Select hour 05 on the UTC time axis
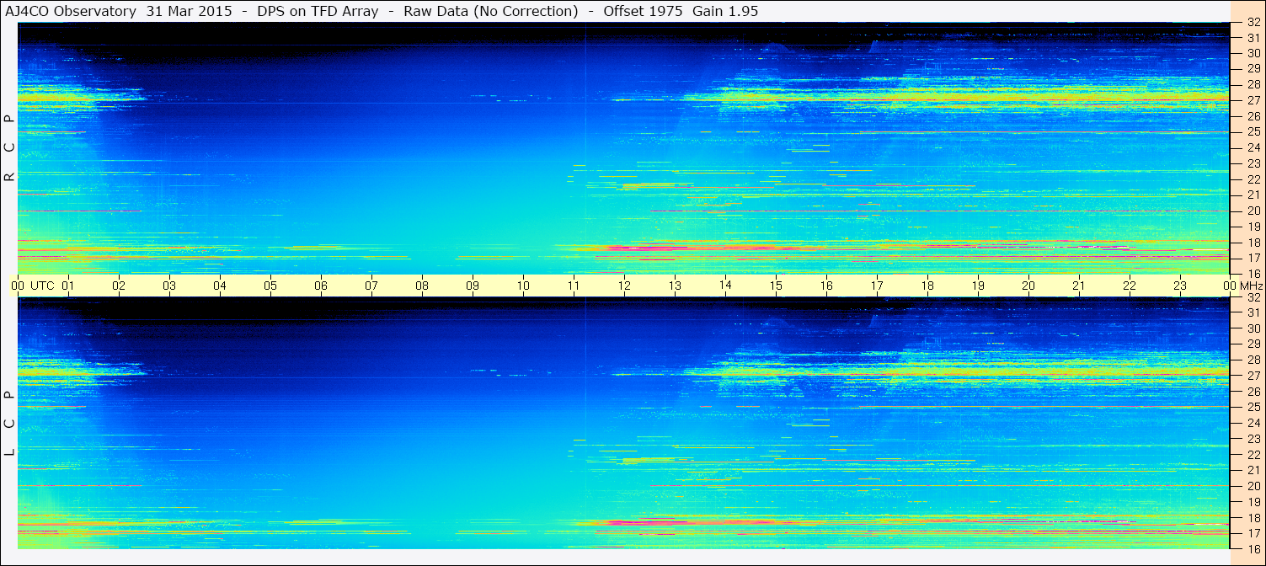The height and width of the screenshot is (566, 1266). coord(270,286)
